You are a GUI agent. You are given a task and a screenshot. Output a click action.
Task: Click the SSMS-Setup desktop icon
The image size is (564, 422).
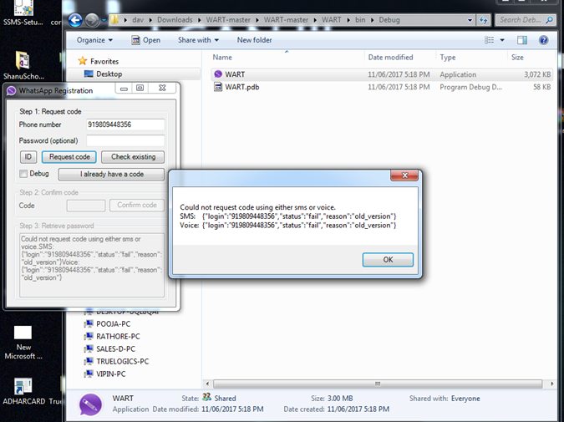[23, 8]
